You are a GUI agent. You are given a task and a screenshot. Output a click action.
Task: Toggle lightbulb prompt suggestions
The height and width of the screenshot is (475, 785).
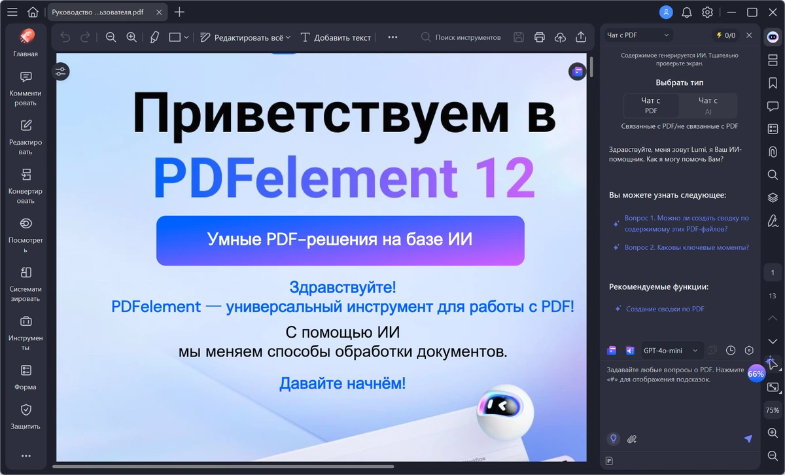coord(614,438)
